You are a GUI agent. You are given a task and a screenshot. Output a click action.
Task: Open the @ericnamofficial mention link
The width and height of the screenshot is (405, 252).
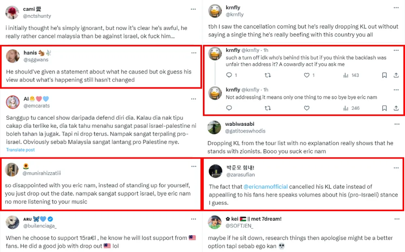point(265,186)
